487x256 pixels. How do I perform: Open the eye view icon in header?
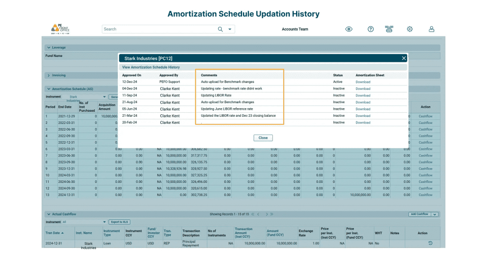(x=349, y=29)
